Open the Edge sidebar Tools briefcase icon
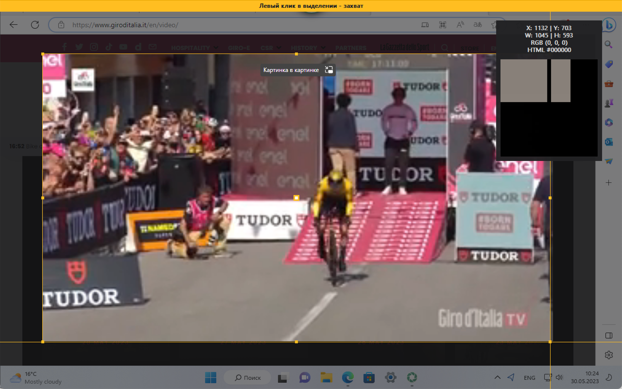Image resolution: width=622 pixels, height=389 pixels. click(609, 83)
